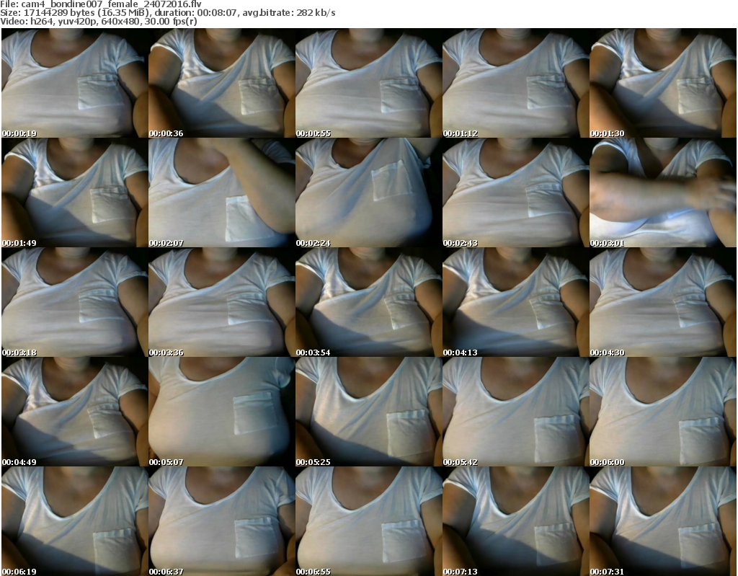Select the thumbnail at 00:04:13

(515, 302)
